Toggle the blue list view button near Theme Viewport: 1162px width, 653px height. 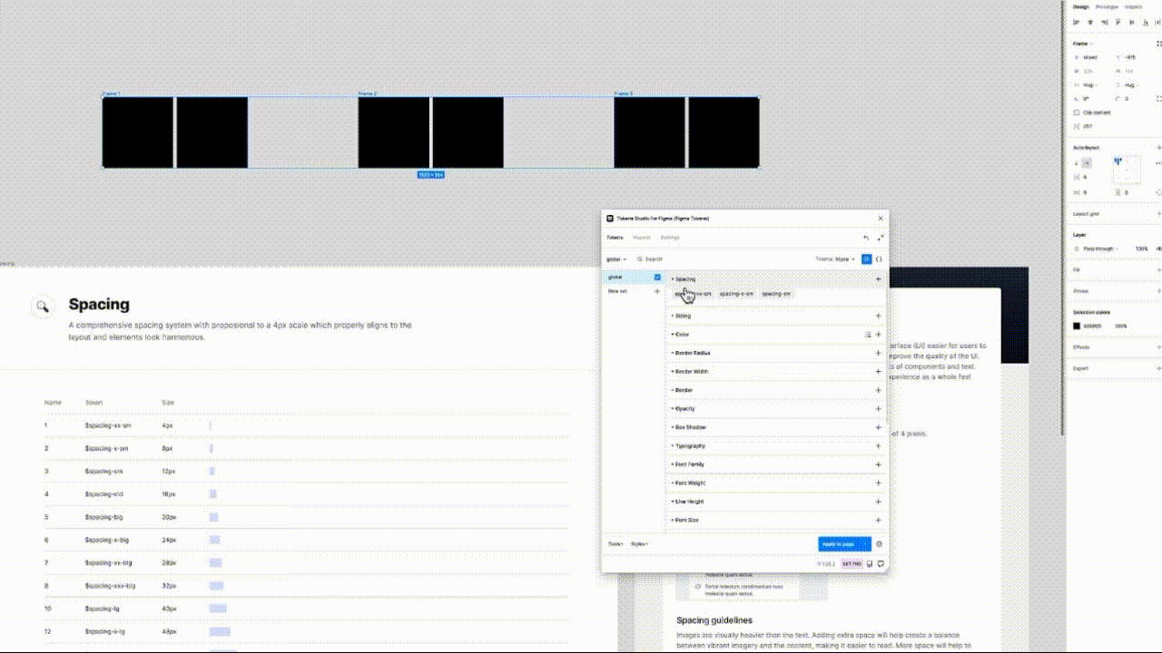[867, 259]
